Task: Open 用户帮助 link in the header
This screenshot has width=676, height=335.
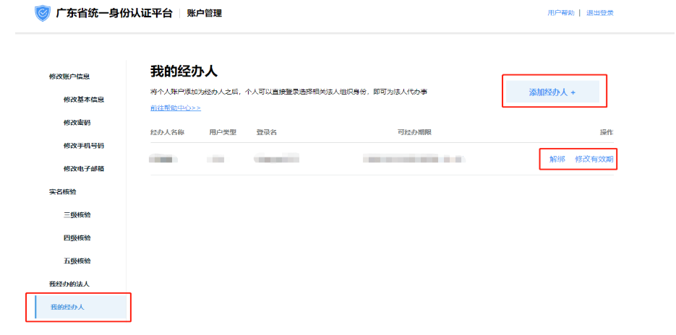Action: 561,13
